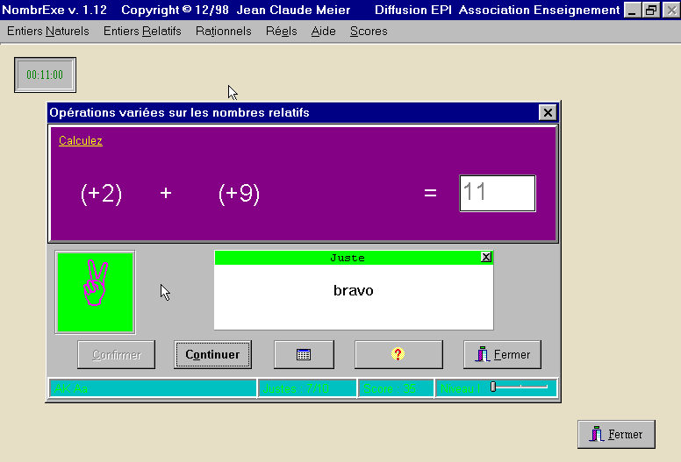The image size is (681, 462).
Task: Click the victory hand image on green
Action: (95, 292)
